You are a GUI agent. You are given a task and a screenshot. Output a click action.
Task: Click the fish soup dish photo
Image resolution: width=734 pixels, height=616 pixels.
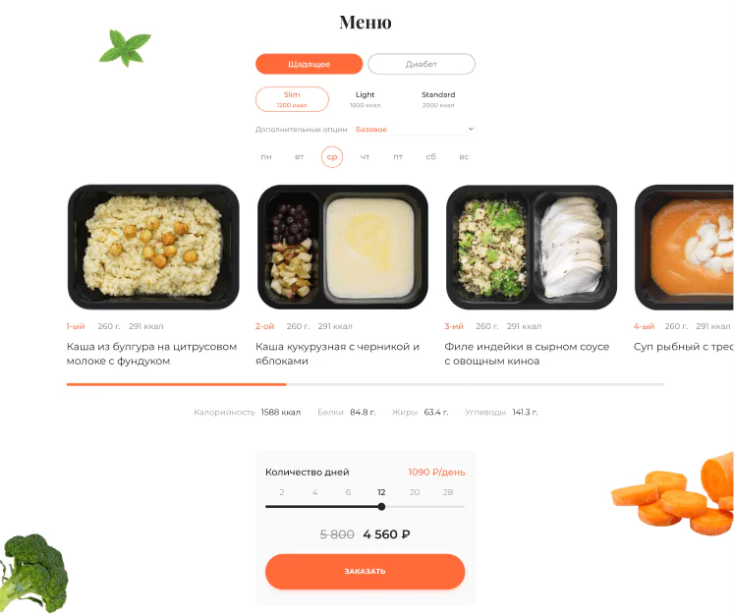tap(684, 248)
